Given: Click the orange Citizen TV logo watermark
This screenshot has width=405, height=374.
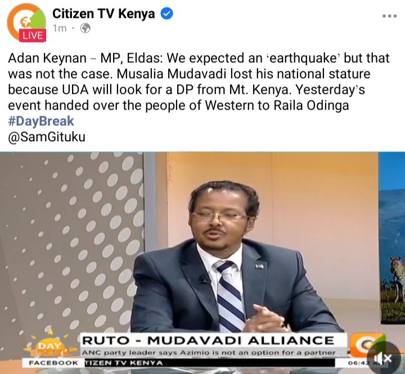Looking at the screenshot, I should coord(366,345).
